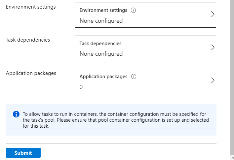Click the left-hand Task dependencies field label
The width and height of the screenshot is (234, 160).
[x=28, y=40]
